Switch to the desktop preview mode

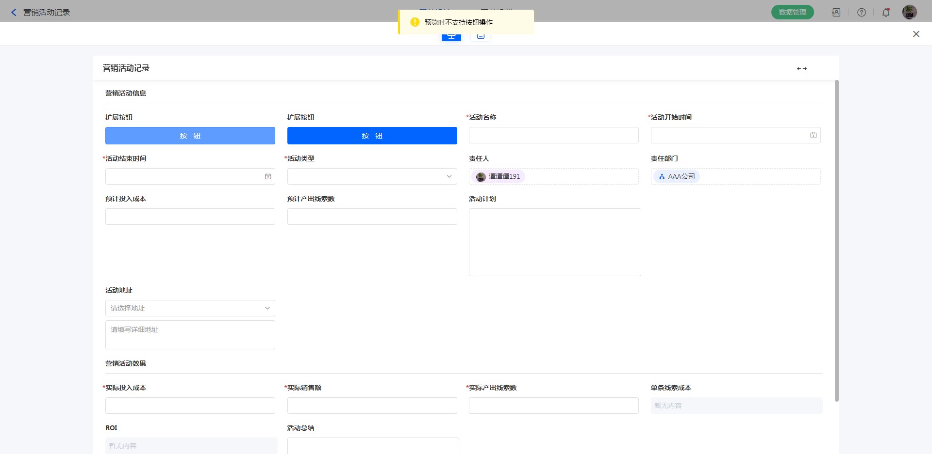(x=451, y=36)
